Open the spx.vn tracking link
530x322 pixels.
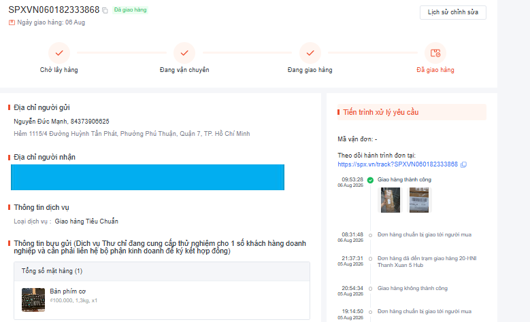click(397, 164)
